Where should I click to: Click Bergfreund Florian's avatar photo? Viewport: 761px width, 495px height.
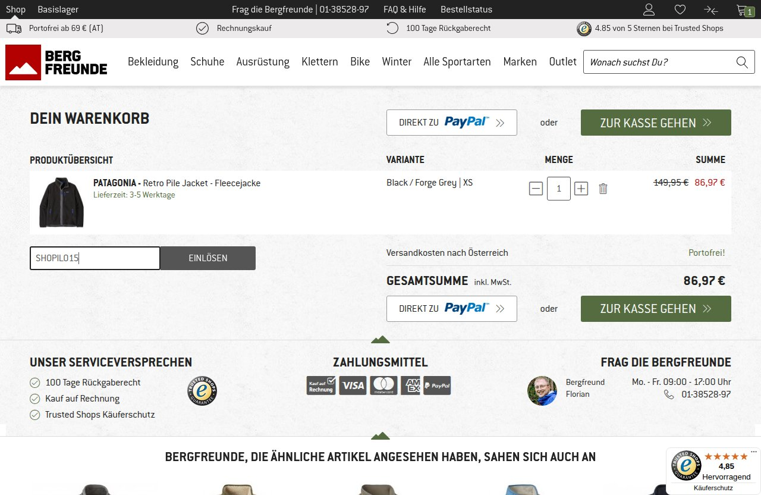coord(542,391)
